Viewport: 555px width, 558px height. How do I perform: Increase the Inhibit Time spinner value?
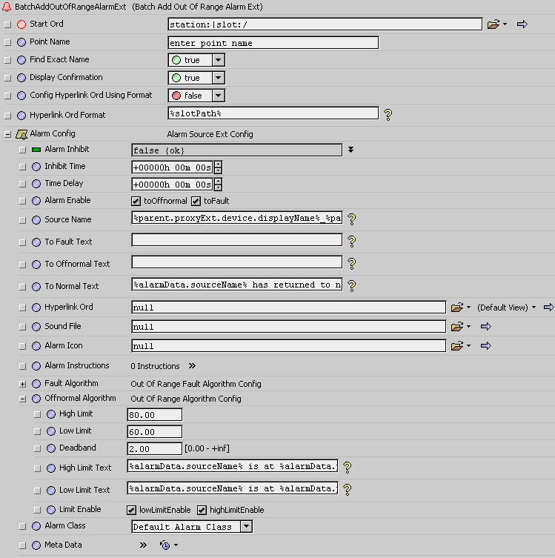point(218,163)
